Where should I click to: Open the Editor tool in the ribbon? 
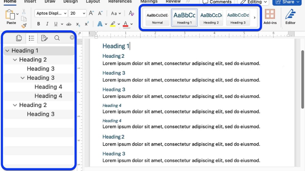(290, 17)
